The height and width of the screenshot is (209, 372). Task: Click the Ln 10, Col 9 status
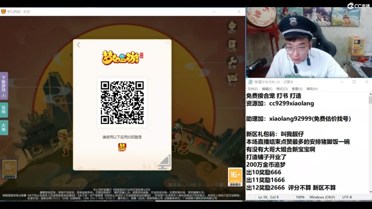269,197
